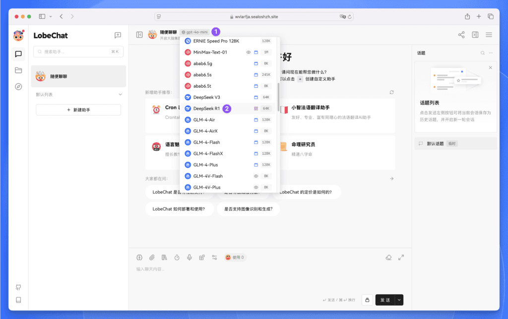Collapse the 默认列表 section chevron
The image size is (508, 319).
click(x=120, y=94)
